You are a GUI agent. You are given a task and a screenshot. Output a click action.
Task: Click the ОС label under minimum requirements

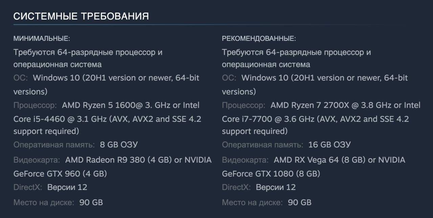21,78
